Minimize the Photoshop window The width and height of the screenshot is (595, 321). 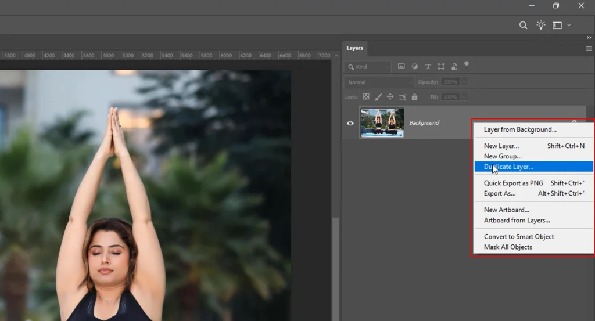click(x=531, y=6)
